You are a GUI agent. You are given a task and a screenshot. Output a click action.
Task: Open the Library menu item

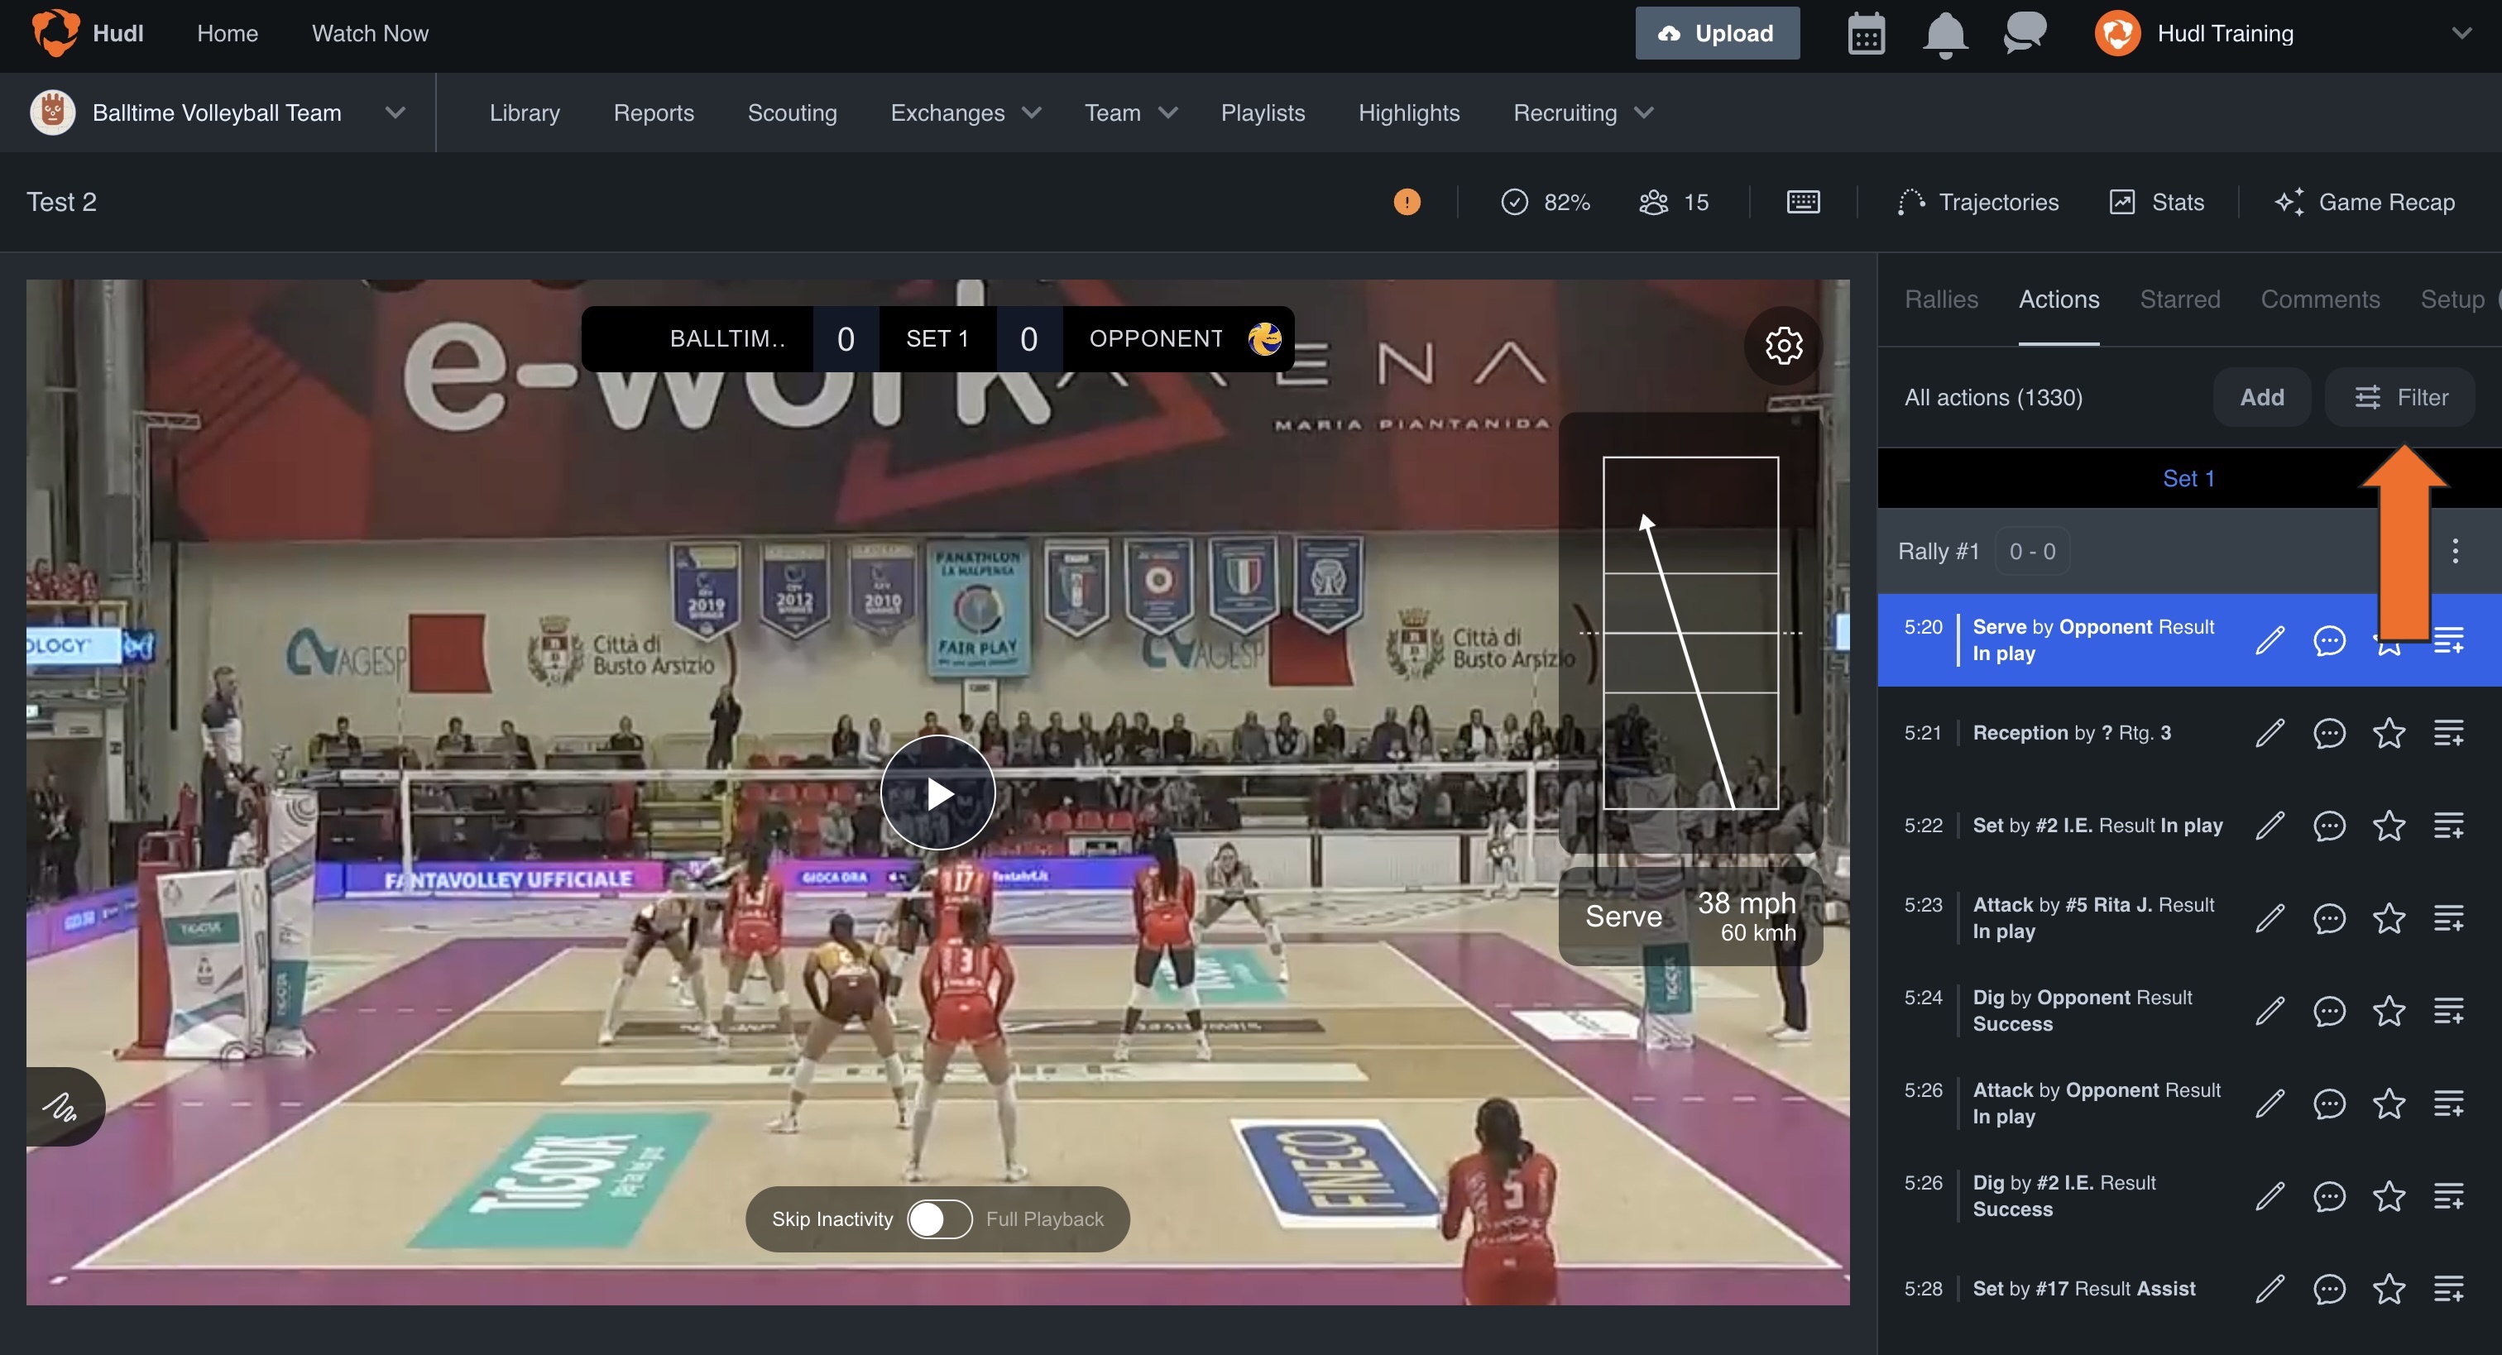click(525, 113)
